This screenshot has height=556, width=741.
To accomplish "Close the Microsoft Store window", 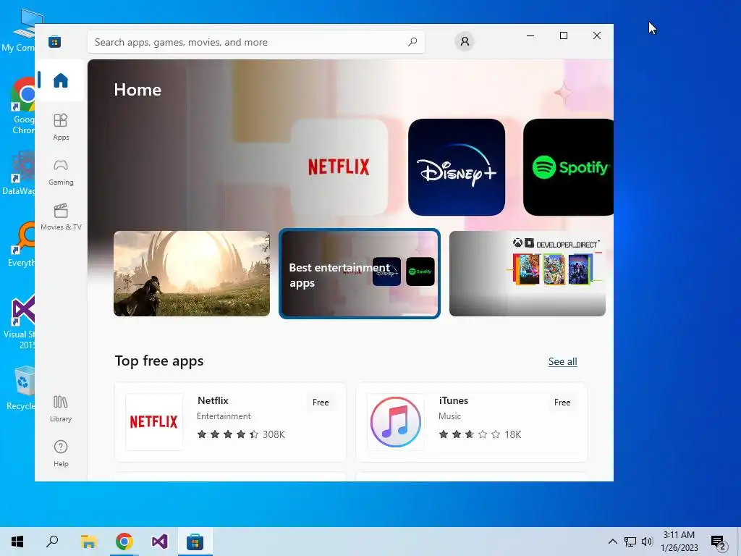I will tap(597, 35).
